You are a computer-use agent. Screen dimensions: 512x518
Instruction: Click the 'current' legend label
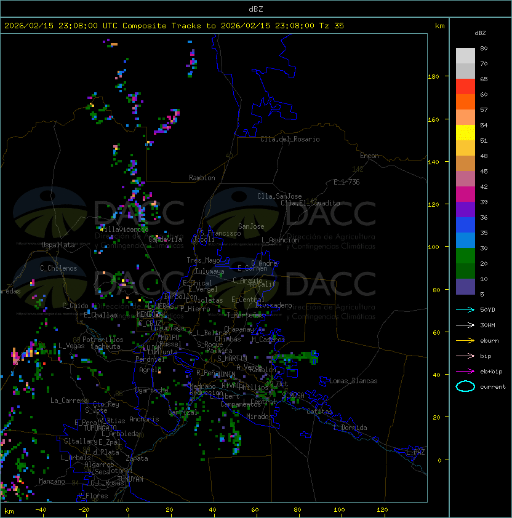tap(493, 387)
